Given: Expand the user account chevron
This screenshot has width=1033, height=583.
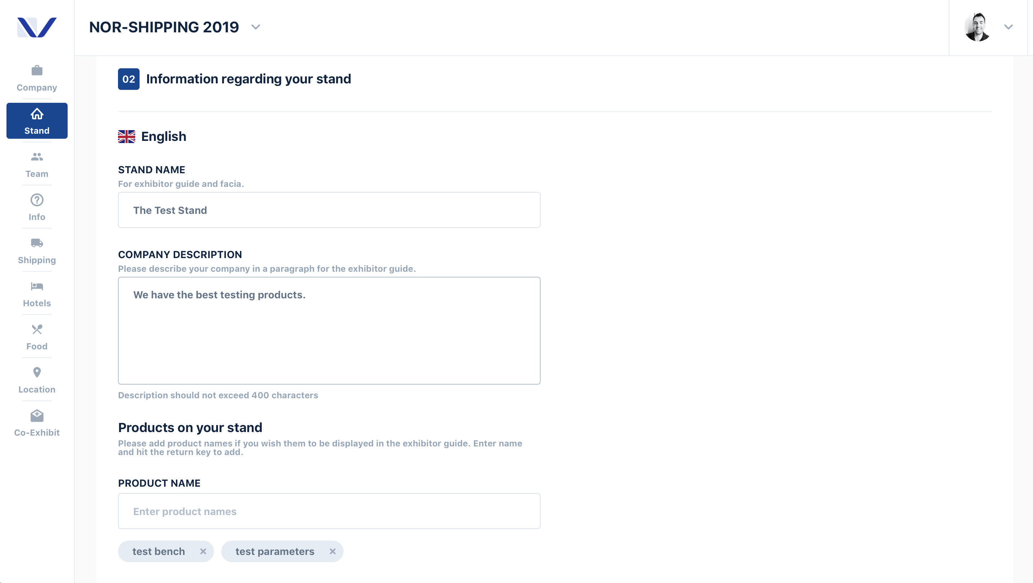Looking at the screenshot, I should pos(1009,27).
